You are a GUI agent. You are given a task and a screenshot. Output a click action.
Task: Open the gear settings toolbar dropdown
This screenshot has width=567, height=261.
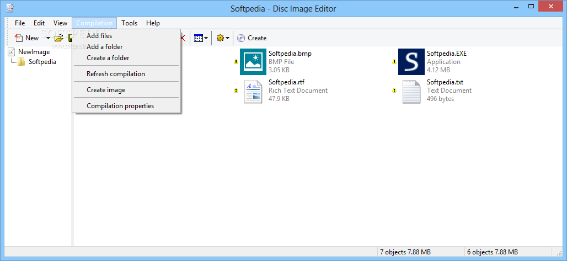[x=223, y=38]
